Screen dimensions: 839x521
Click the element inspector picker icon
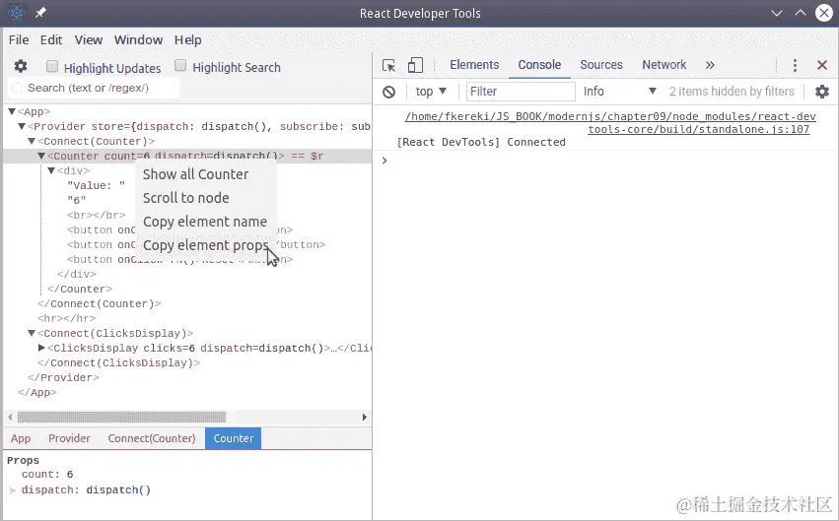pyautogui.click(x=389, y=65)
